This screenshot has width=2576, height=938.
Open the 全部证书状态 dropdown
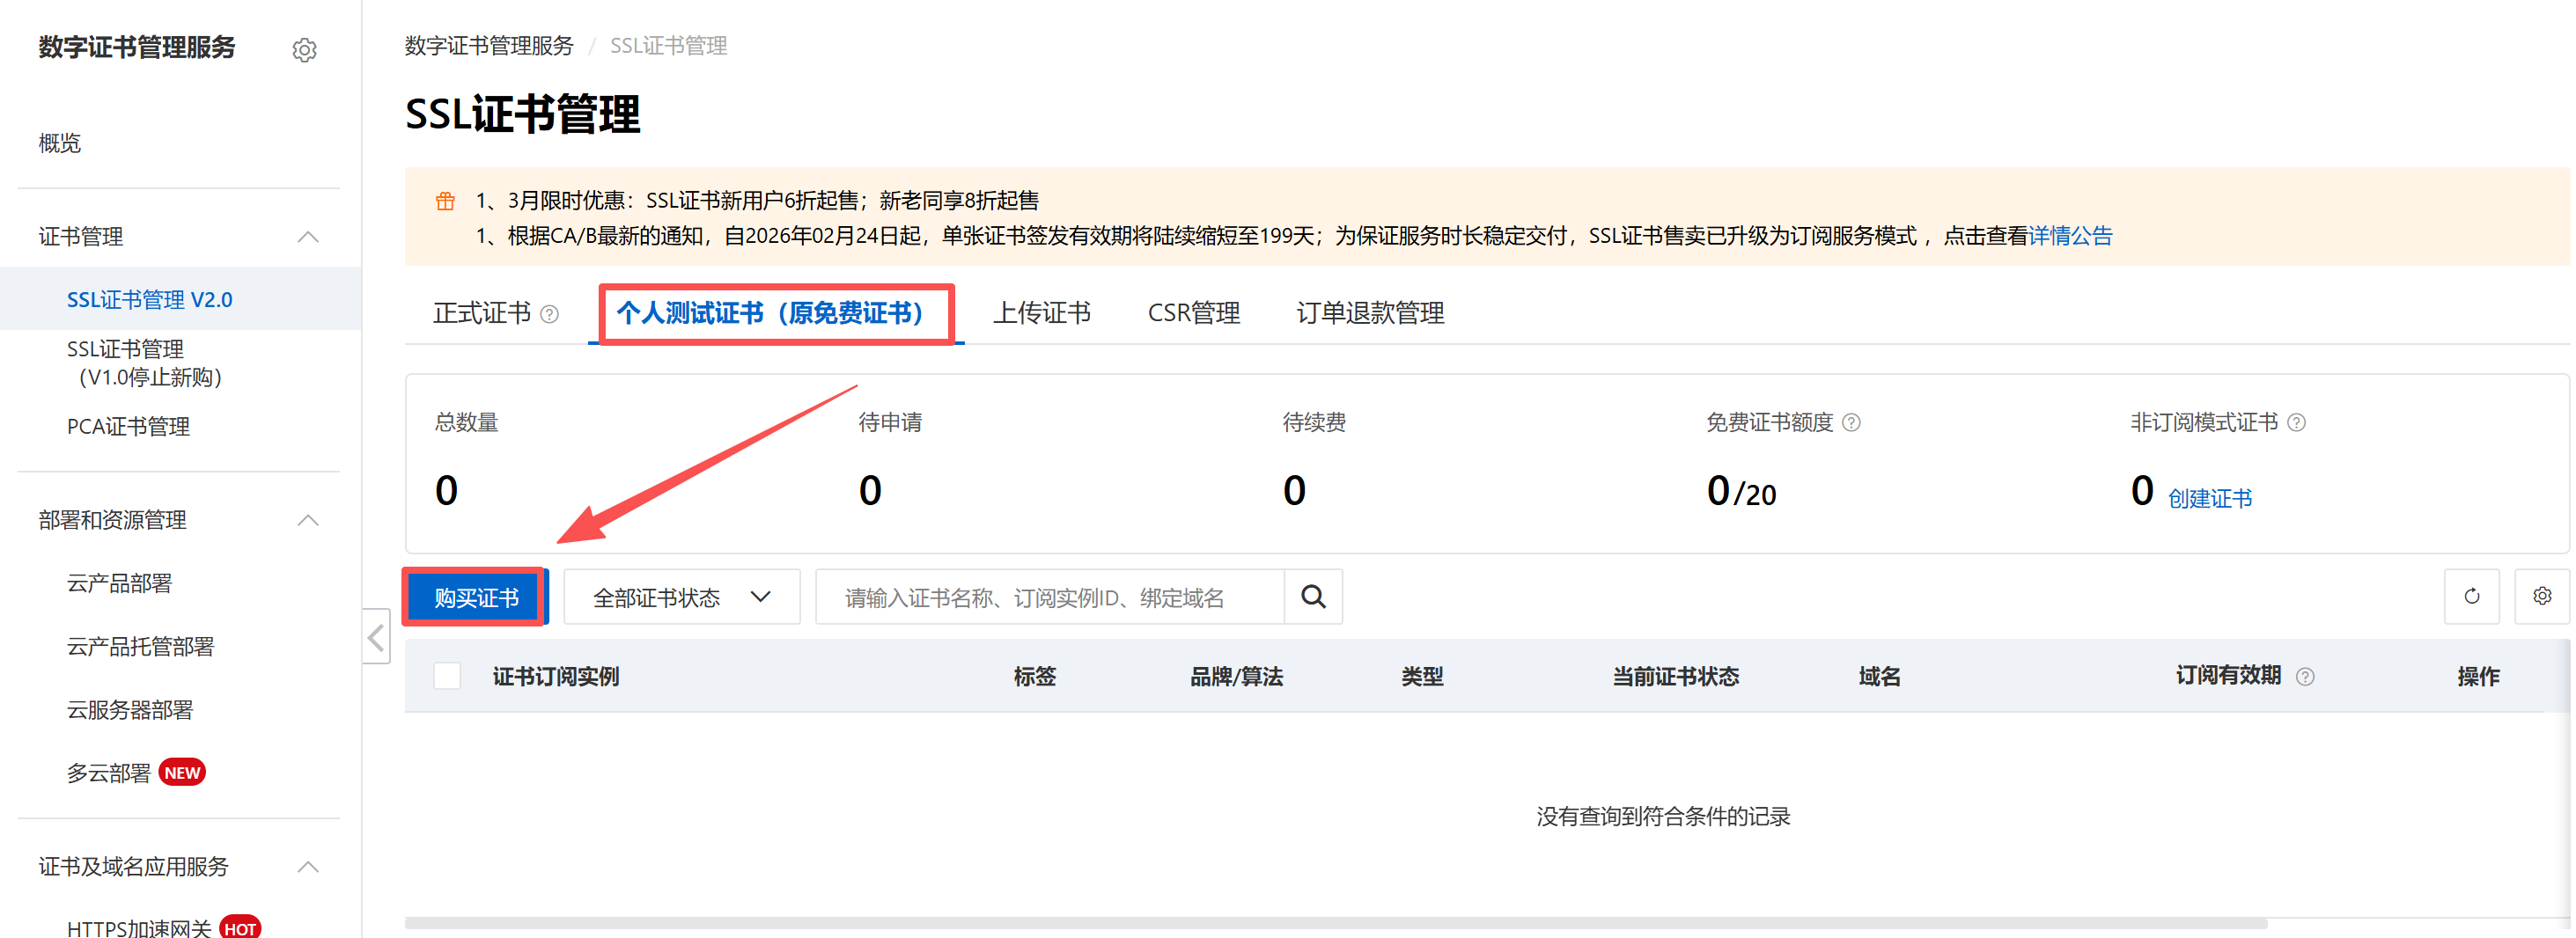[x=682, y=597]
